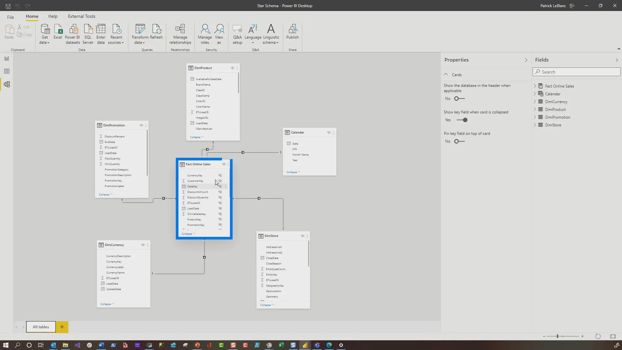The image size is (622, 350).
Task: Toggle visibility of DimProduct table
Action: click(232, 68)
